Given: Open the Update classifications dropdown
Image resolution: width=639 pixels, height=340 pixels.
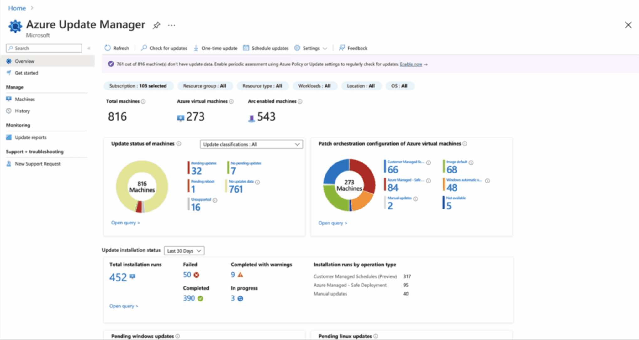Looking at the screenshot, I should coord(251,144).
